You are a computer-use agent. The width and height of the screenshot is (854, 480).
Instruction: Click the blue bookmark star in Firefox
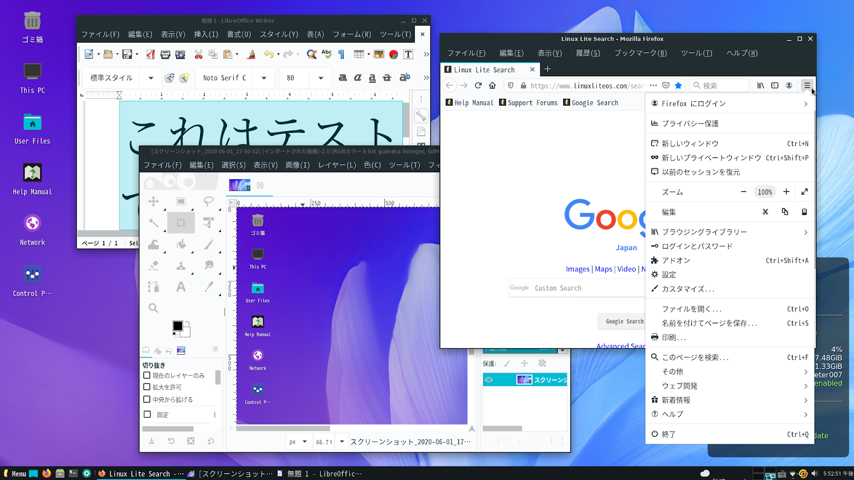pos(678,85)
